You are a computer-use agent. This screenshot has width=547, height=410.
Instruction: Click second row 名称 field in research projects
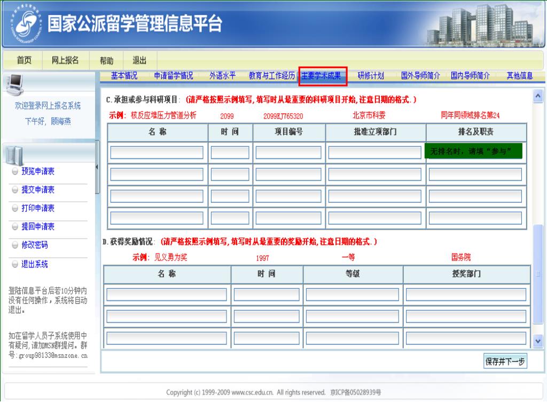click(157, 175)
